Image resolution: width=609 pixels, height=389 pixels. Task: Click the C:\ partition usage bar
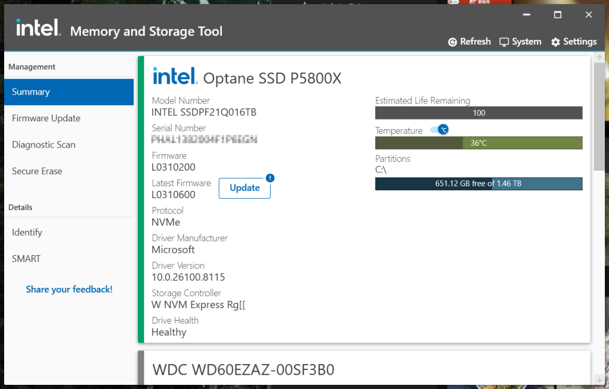pos(479,184)
